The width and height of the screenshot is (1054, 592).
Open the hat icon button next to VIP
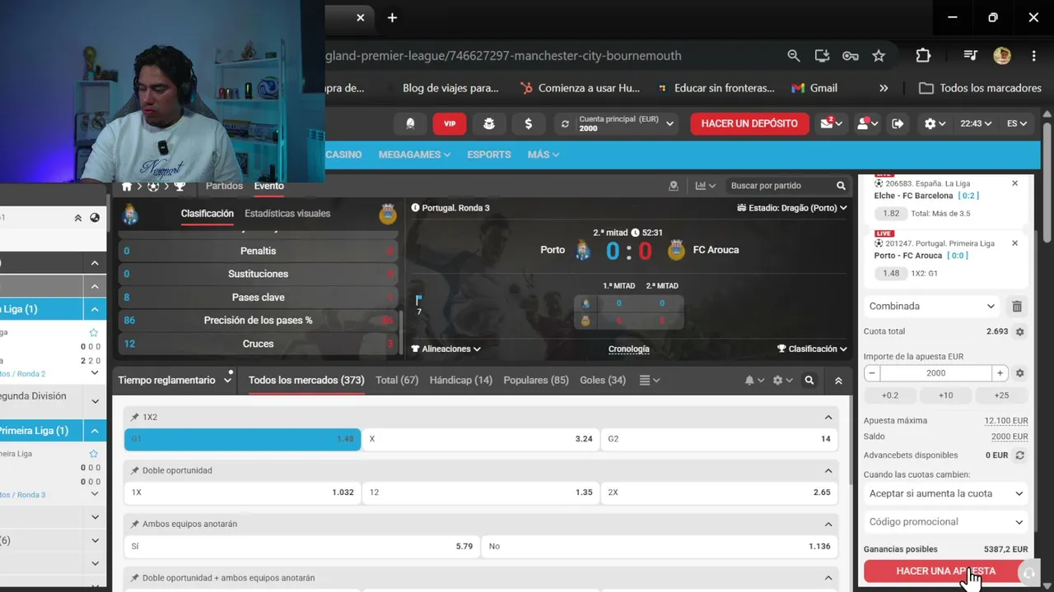click(489, 123)
